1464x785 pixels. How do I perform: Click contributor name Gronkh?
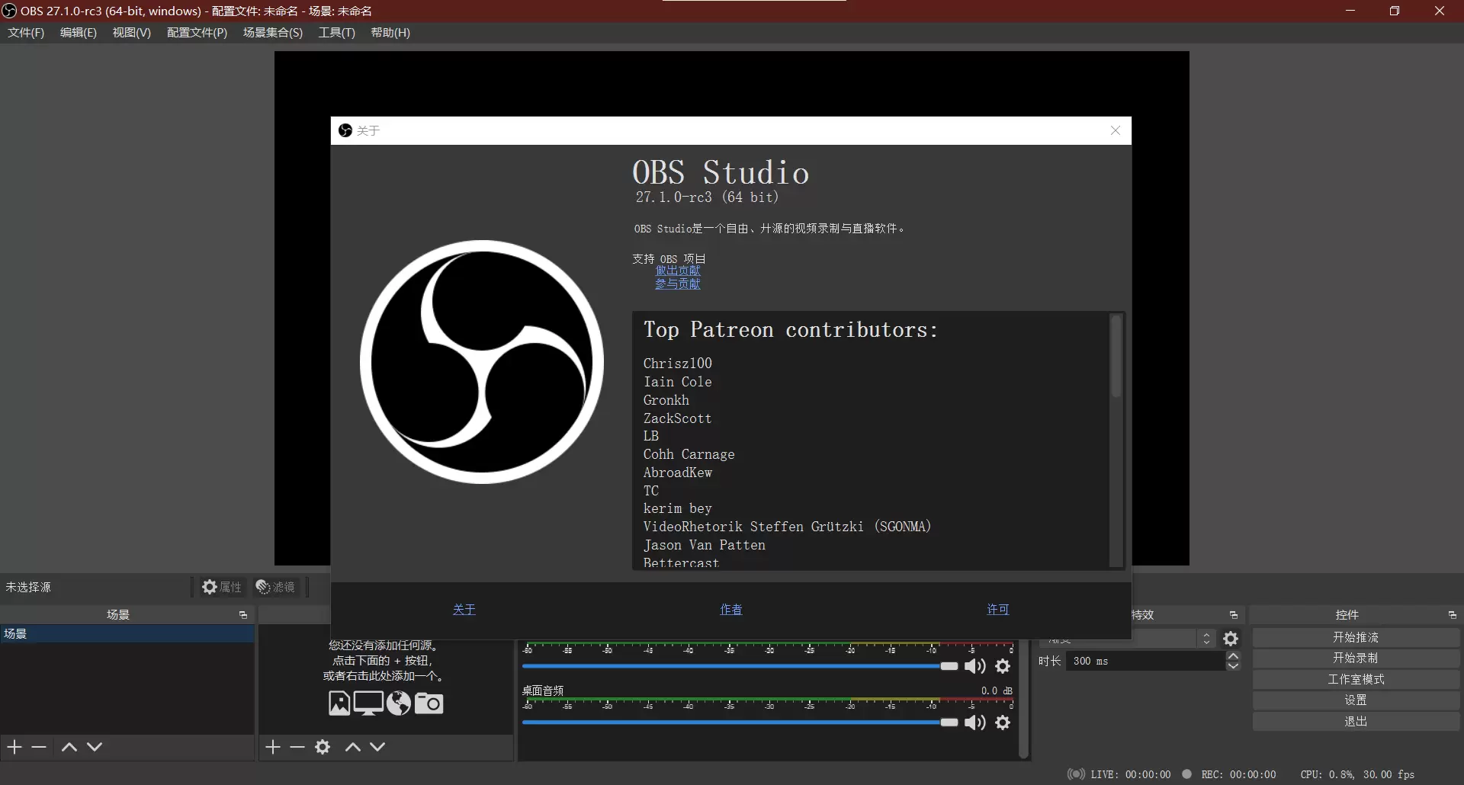pos(666,400)
